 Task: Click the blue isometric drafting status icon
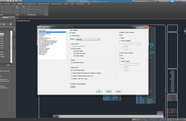(149, 119)
